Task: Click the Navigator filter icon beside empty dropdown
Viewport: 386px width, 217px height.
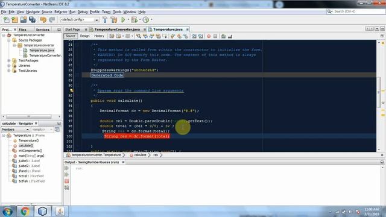Action: tap(57, 130)
